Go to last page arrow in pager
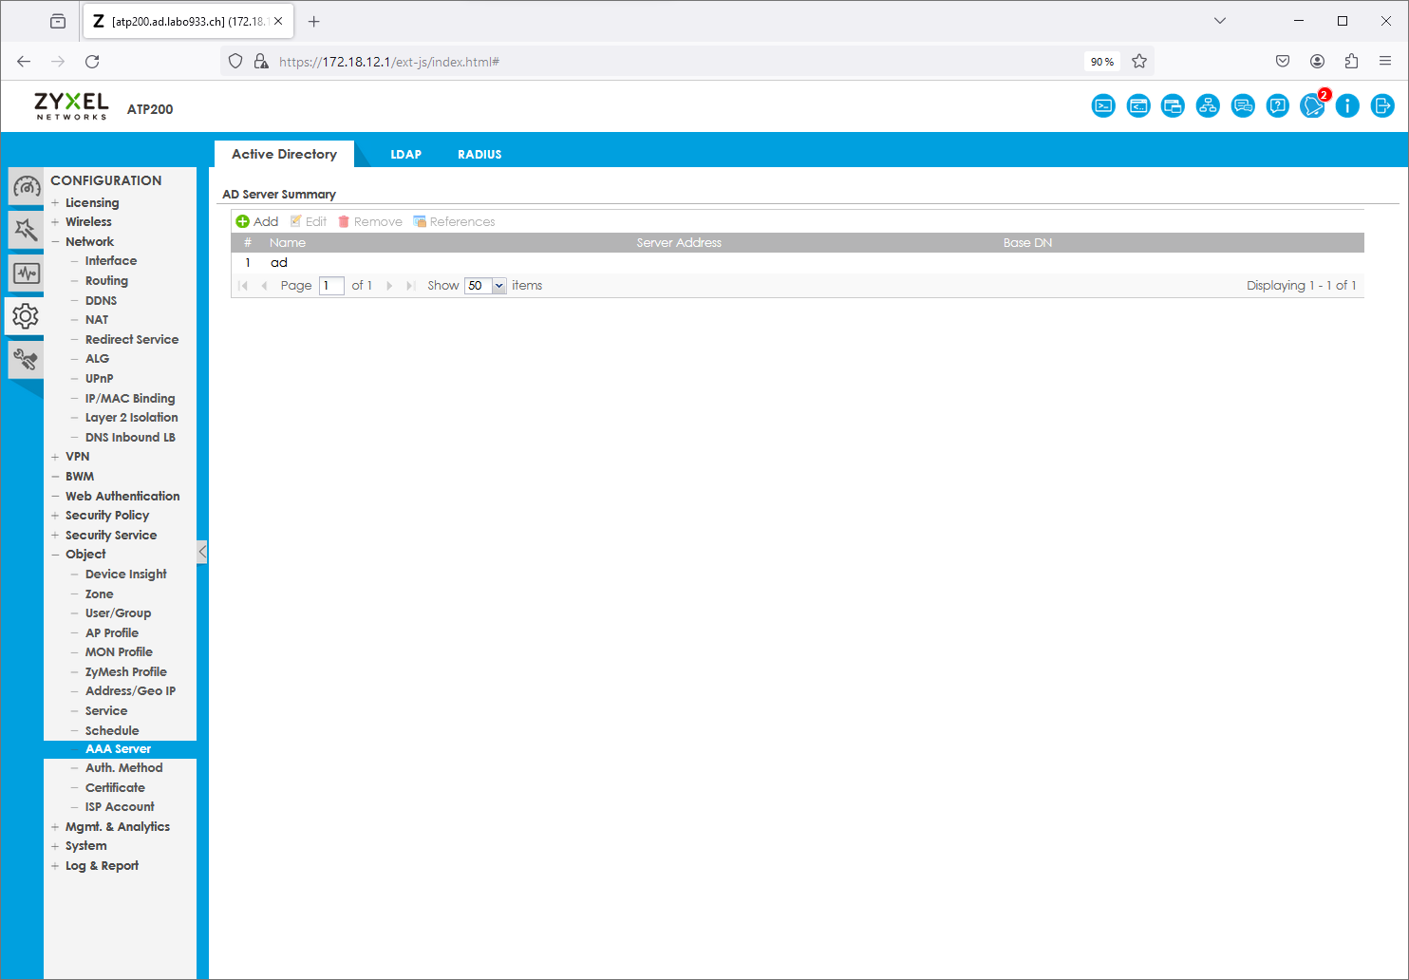 pos(410,286)
